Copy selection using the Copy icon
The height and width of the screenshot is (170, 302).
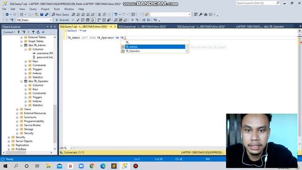pyautogui.click(x=104, y=15)
